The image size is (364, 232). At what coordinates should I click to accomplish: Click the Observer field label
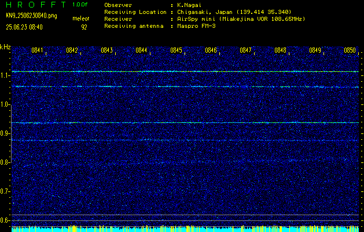[x=118, y=5]
